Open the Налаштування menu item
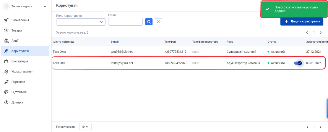Screen dimensions: 328x132 coord(25,72)
